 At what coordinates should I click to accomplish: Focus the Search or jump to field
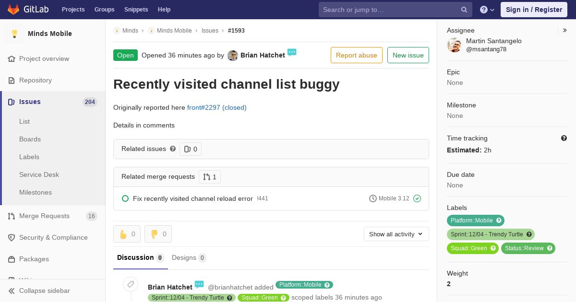pos(396,10)
